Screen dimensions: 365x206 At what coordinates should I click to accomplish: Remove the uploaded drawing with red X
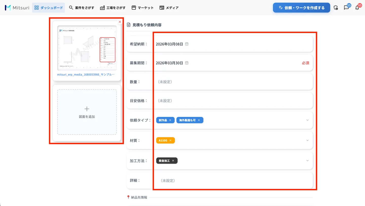[x=120, y=22]
